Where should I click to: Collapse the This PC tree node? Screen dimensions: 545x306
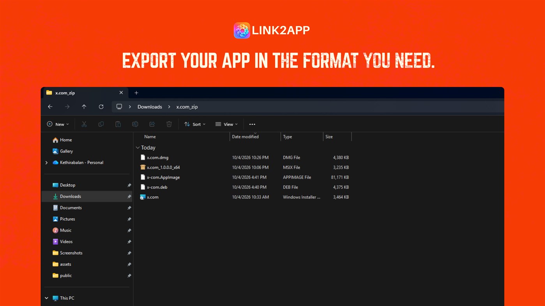47,298
